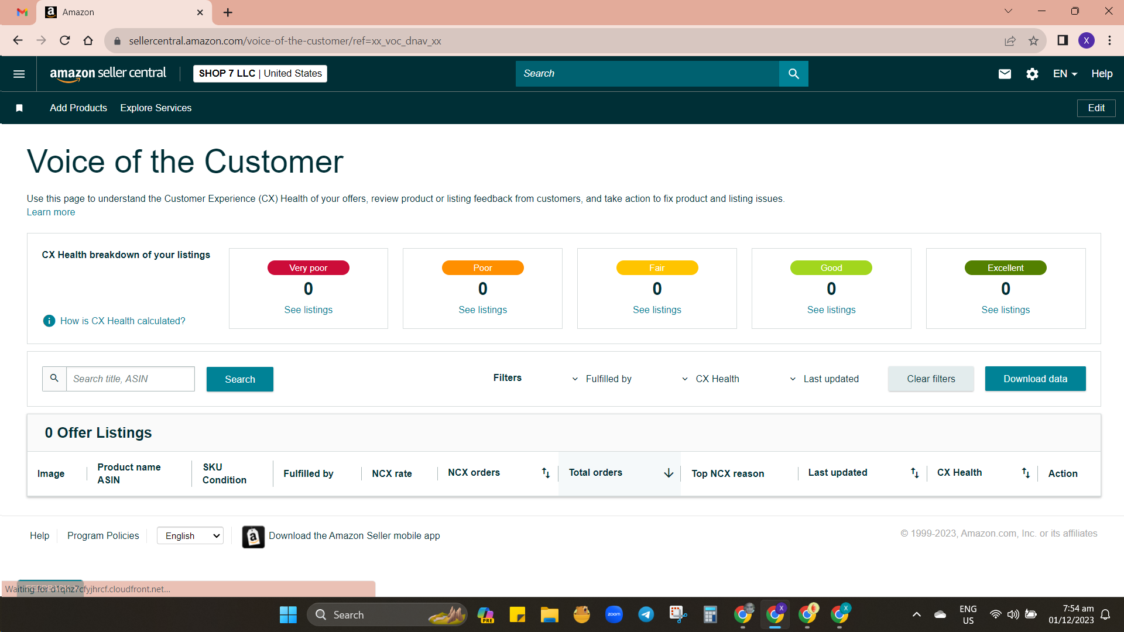Switch to the Gmail pinned tab
Viewport: 1124px width, 632px height.
22,12
